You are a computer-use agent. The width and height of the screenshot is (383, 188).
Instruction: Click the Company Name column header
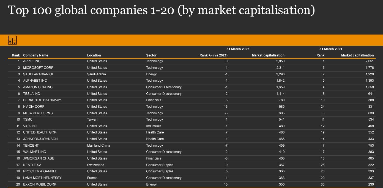click(x=35, y=55)
